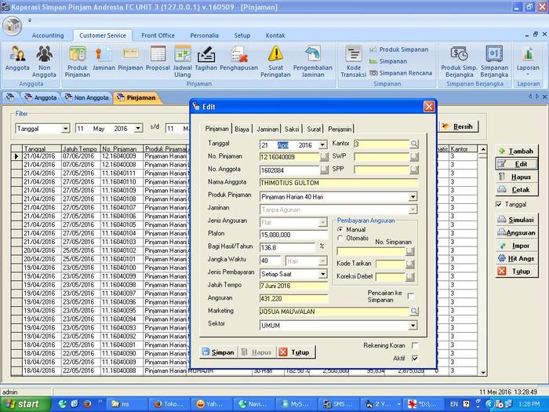
Task: Open the Jenis Pembayaran dropdown
Action: pos(322,274)
